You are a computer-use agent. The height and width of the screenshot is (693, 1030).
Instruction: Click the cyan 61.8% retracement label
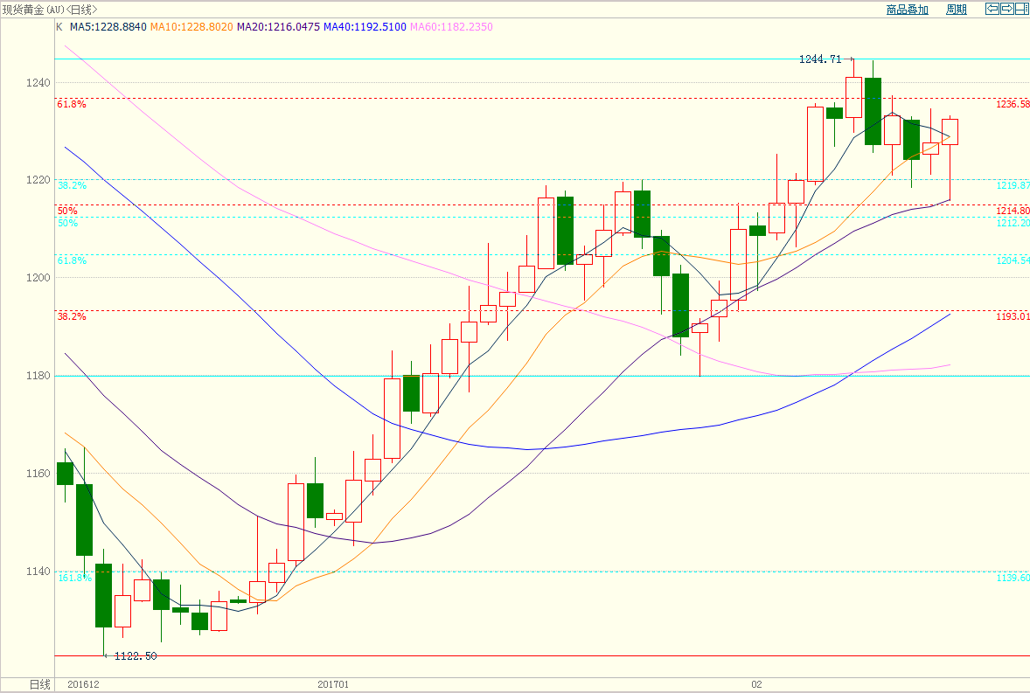tap(72, 260)
